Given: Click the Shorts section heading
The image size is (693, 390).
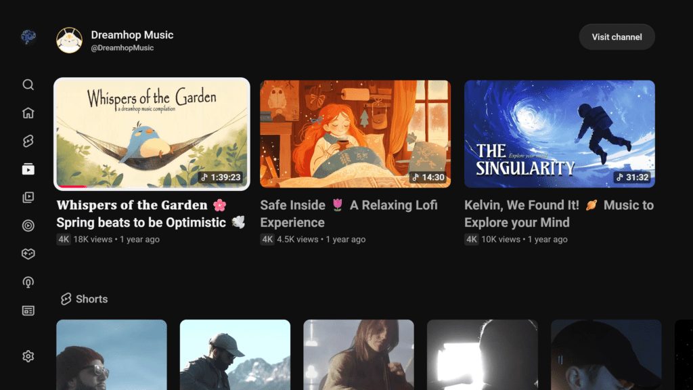Looking at the screenshot, I should click(x=91, y=299).
